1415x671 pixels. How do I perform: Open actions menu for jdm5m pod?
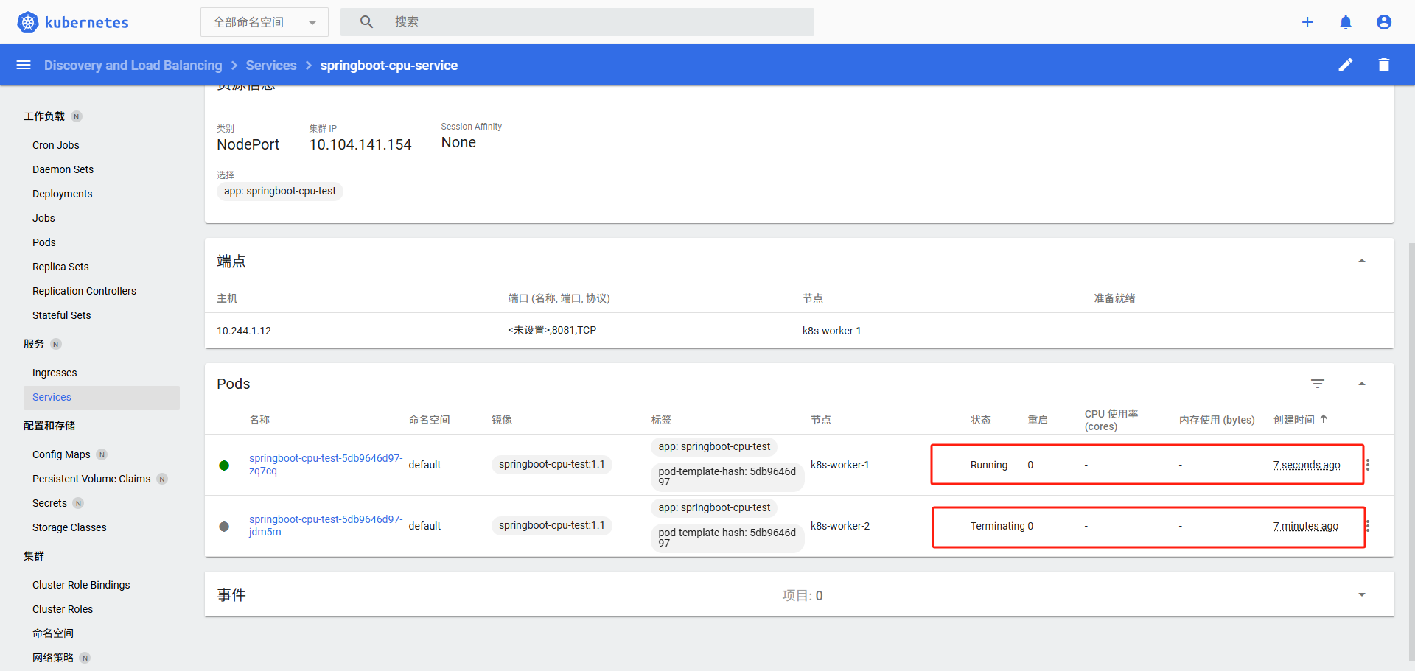point(1368,526)
